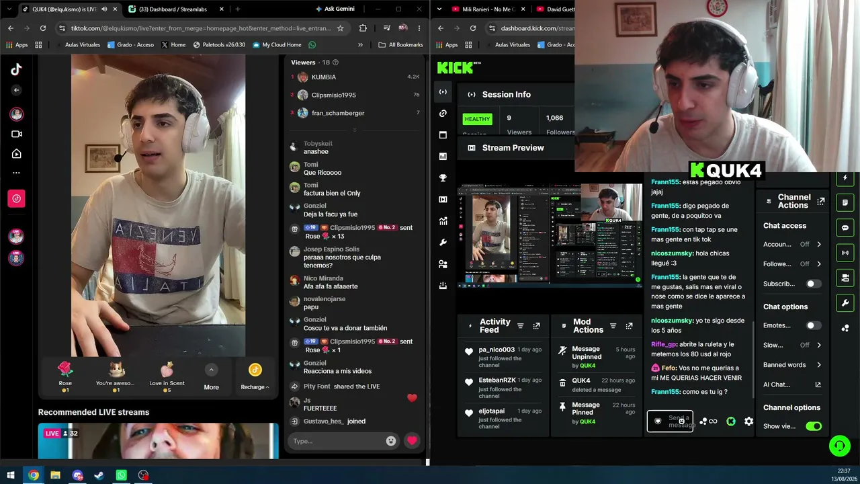860x484 pixels.
Task: Open the Paletools v26.0.30 bookmark
Action: [x=219, y=45]
